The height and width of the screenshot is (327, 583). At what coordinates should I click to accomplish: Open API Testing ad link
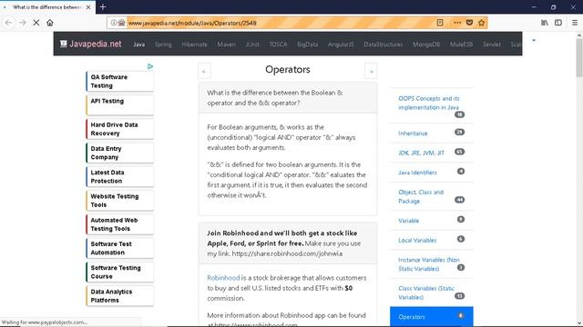[x=119, y=105]
